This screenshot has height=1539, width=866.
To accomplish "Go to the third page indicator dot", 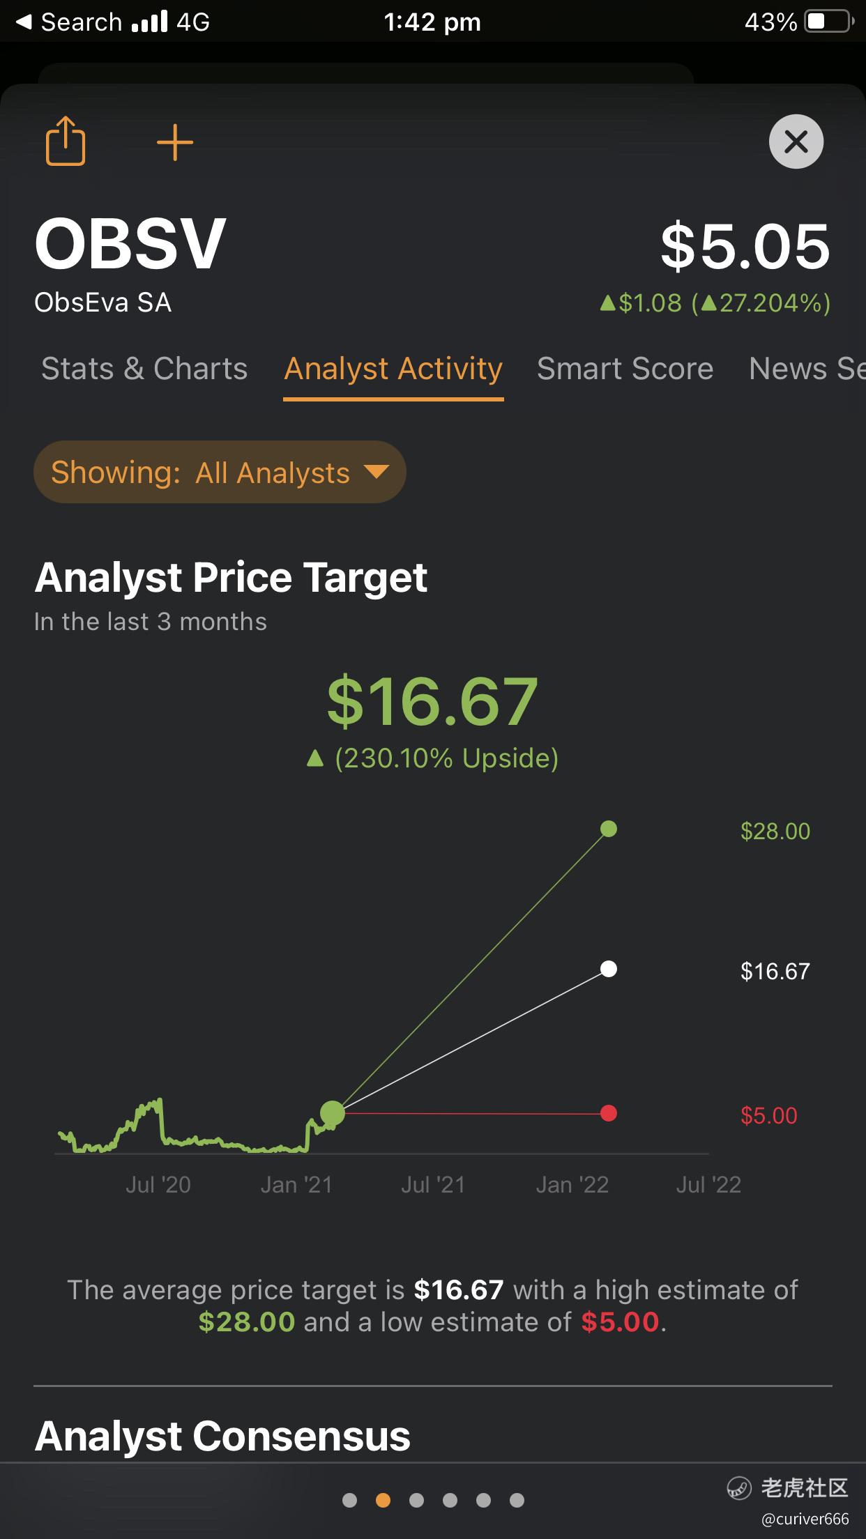I will click(416, 1500).
